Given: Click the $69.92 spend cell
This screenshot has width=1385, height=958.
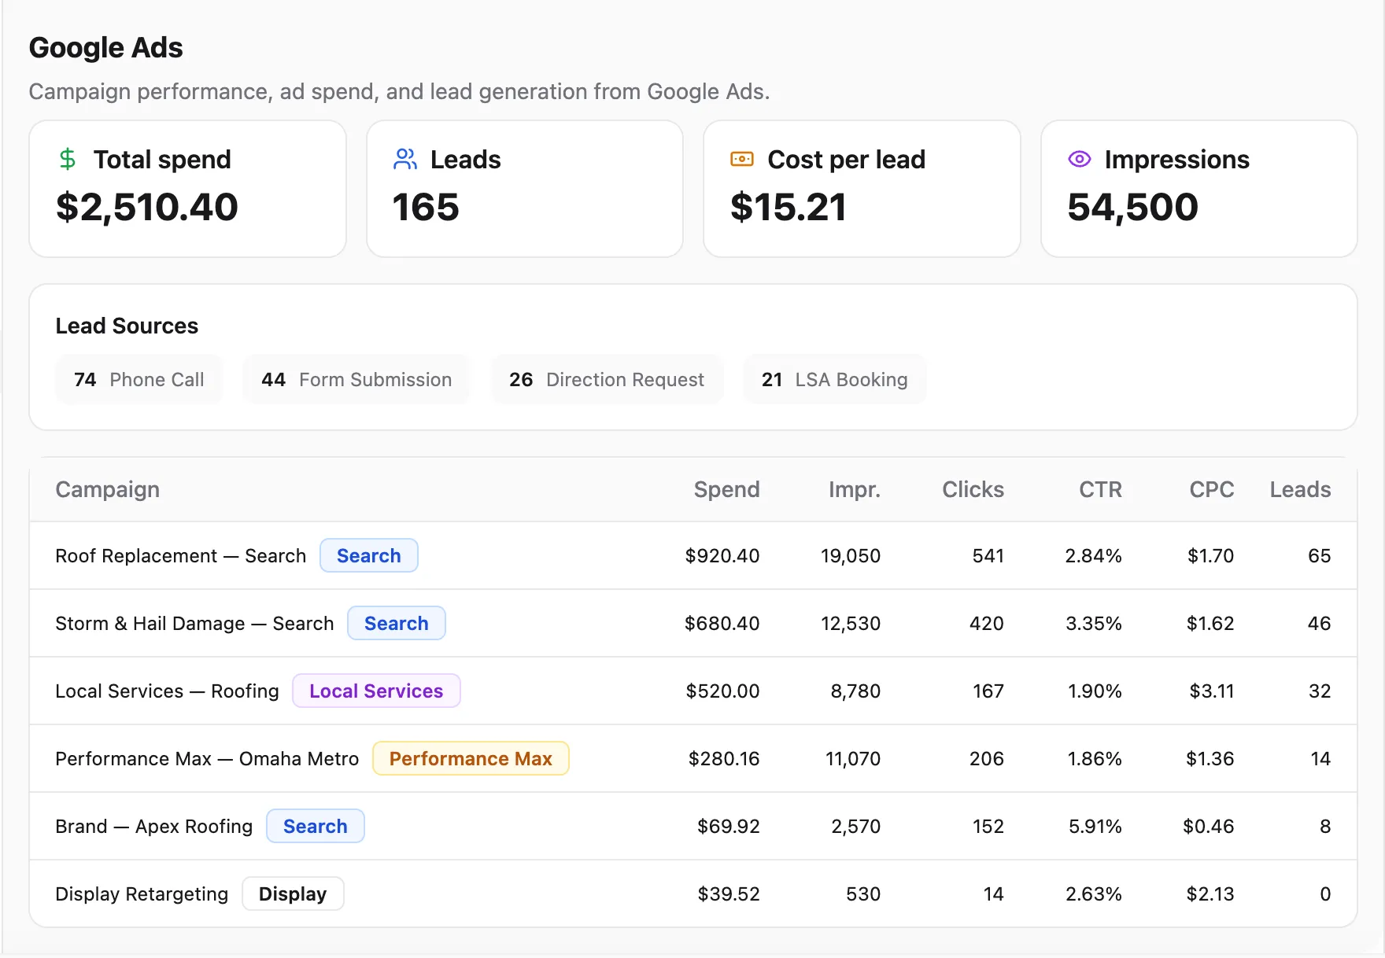Looking at the screenshot, I should click(x=729, y=827).
